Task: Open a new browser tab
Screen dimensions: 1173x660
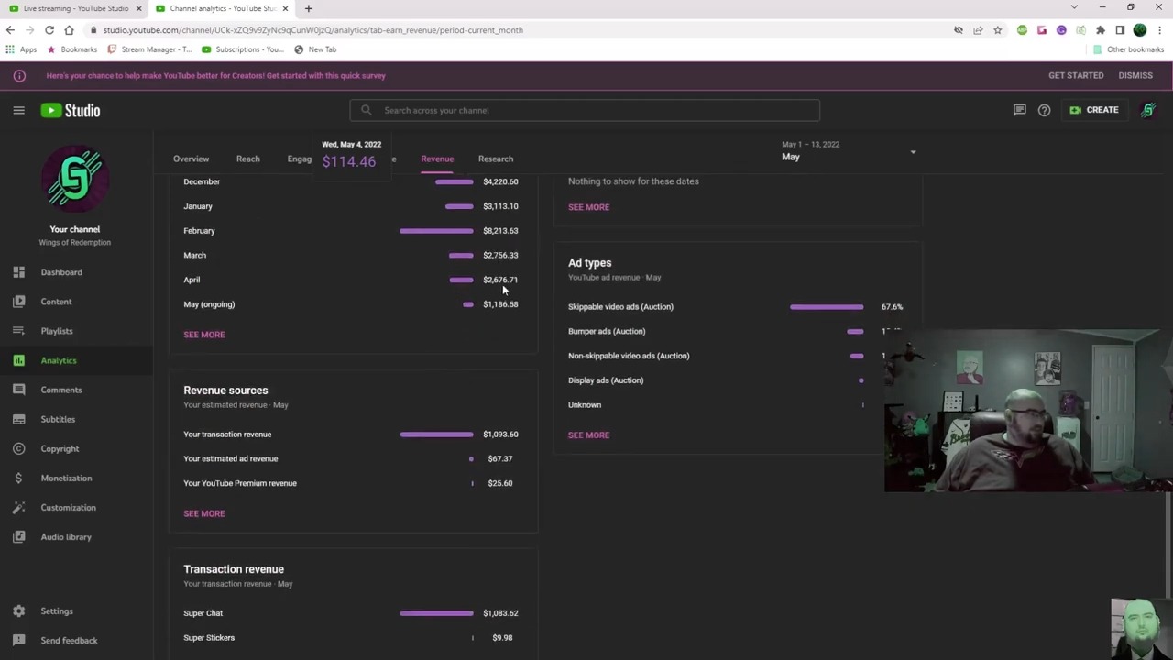Action: point(308,8)
